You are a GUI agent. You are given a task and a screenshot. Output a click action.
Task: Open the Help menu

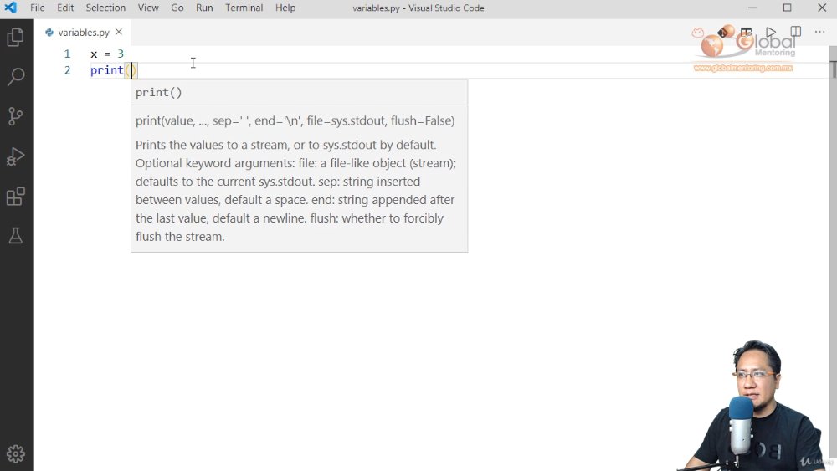tap(285, 8)
